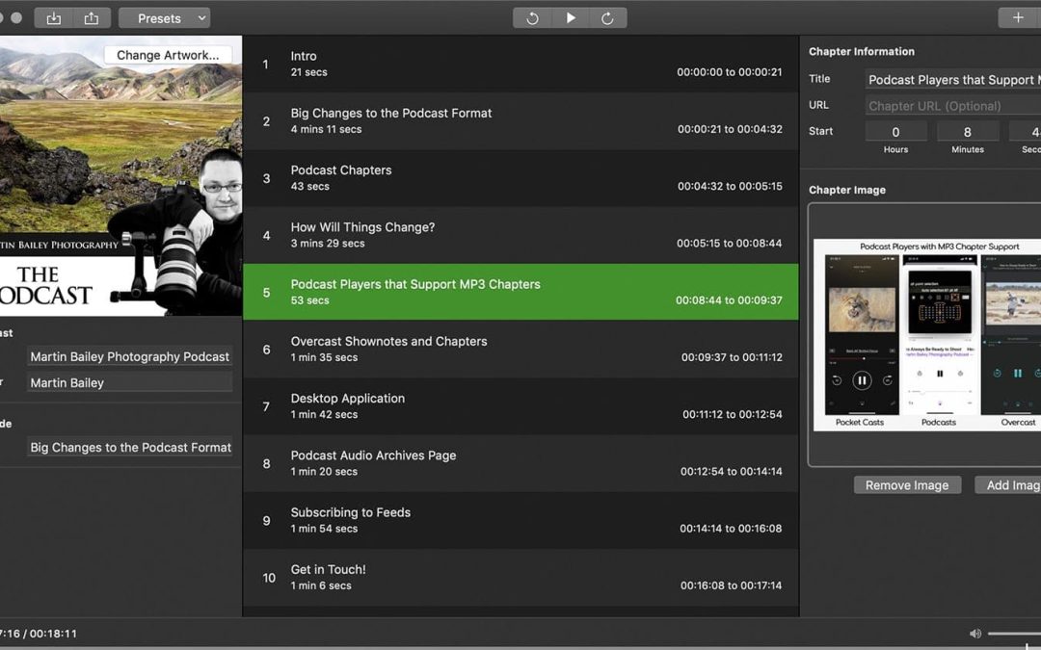Click the chapter image thumbnail preview

coord(927,334)
